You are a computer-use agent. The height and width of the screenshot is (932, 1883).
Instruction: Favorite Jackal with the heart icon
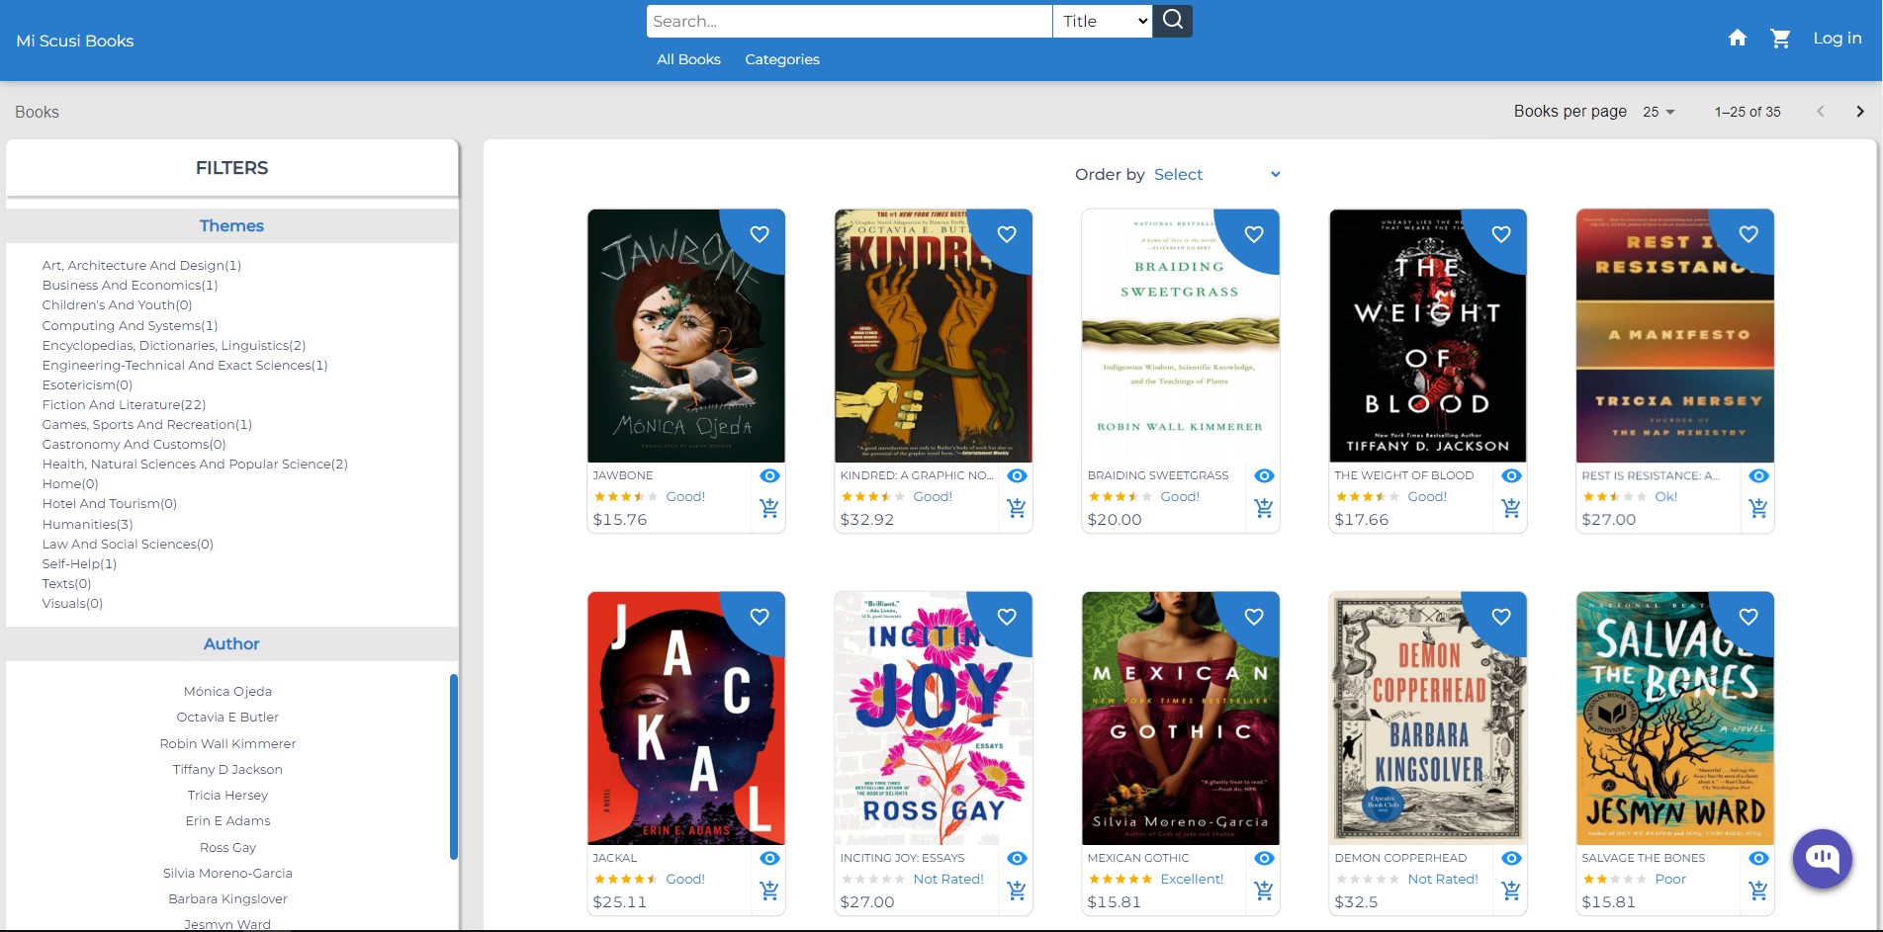click(760, 617)
